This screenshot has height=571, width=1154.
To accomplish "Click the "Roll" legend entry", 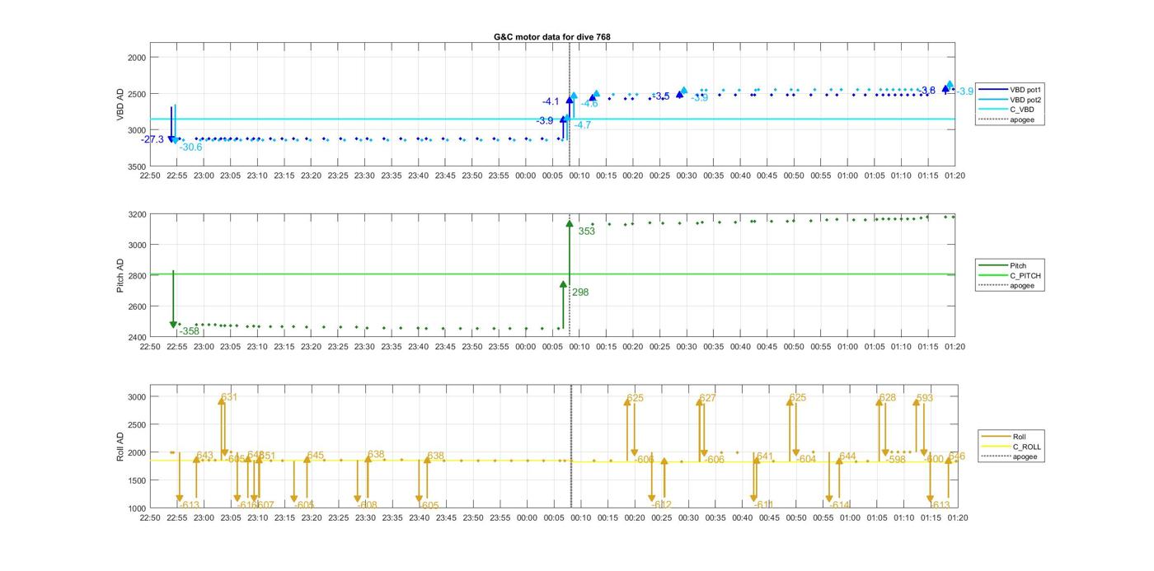I will click(1020, 436).
